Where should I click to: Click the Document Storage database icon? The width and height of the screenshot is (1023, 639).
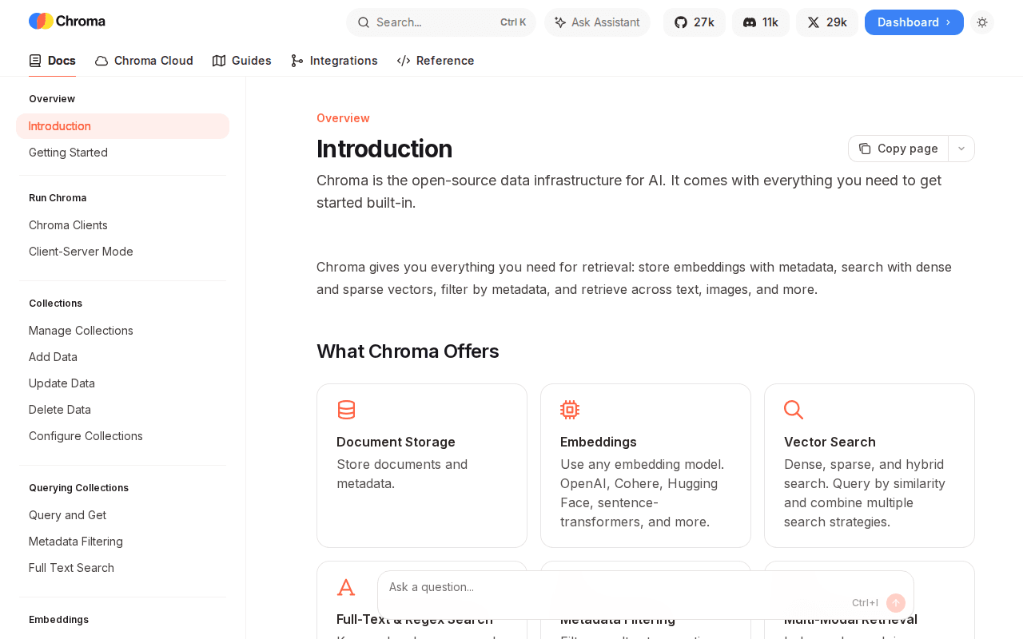346,410
